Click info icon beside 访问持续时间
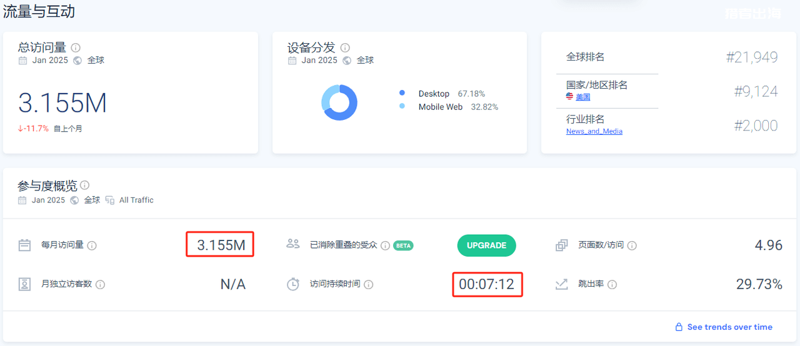This screenshot has height=346, width=800. (x=369, y=284)
